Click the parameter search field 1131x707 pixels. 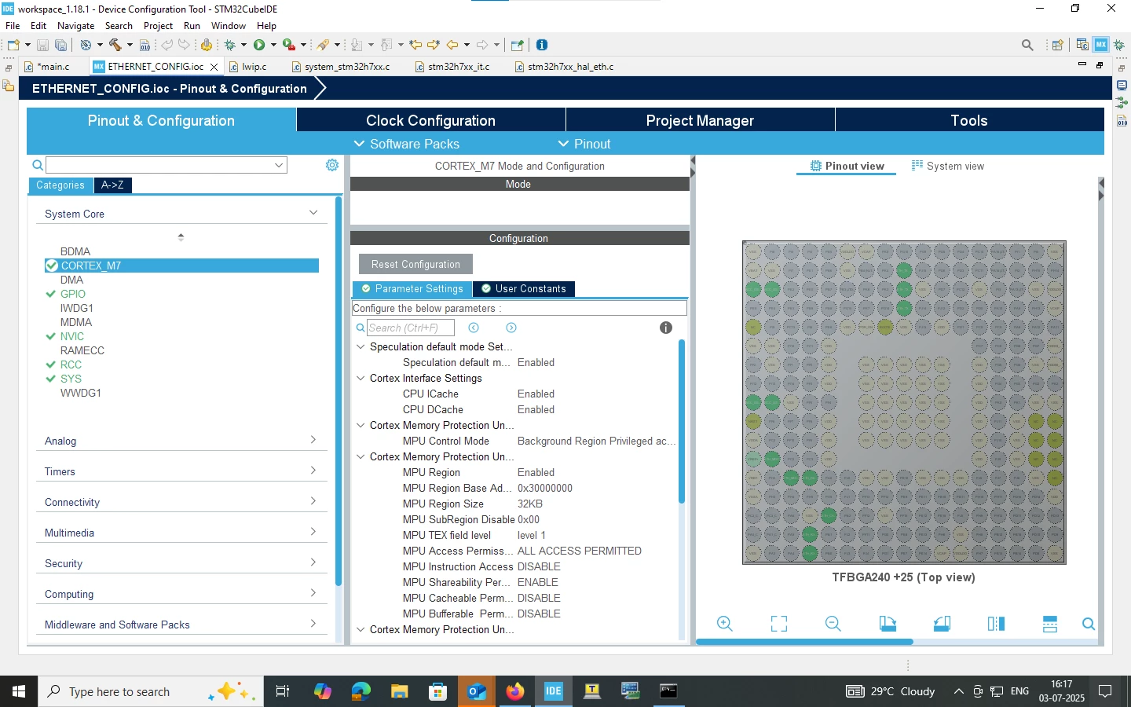coord(411,328)
